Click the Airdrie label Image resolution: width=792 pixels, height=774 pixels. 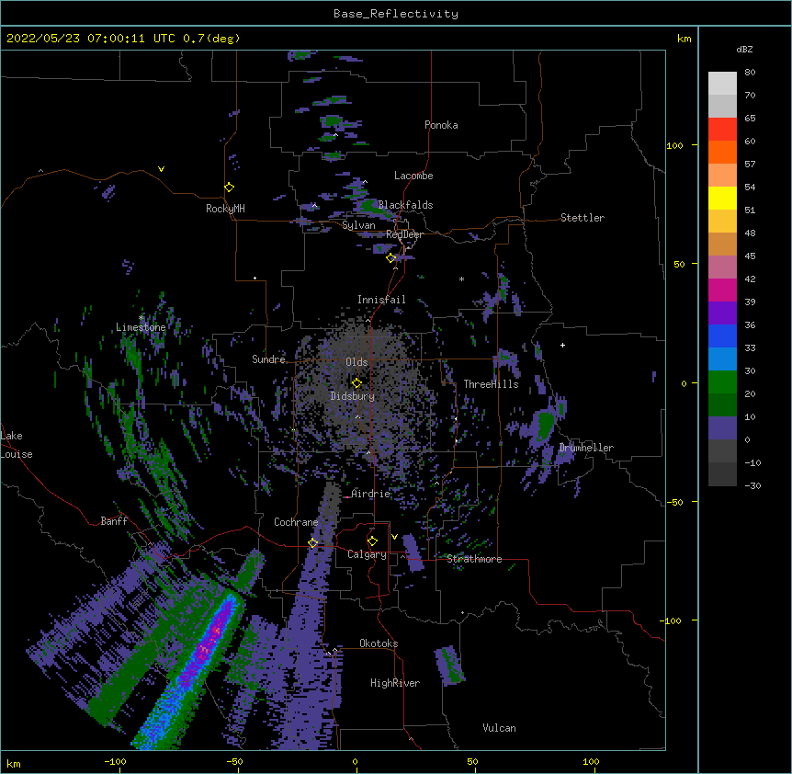click(371, 494)
